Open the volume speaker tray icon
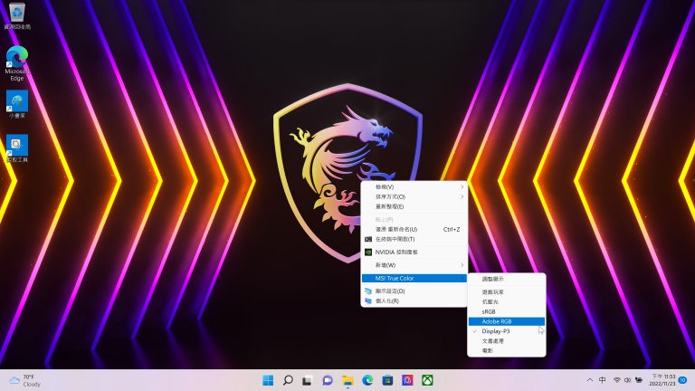 click(x=627, y=380)
